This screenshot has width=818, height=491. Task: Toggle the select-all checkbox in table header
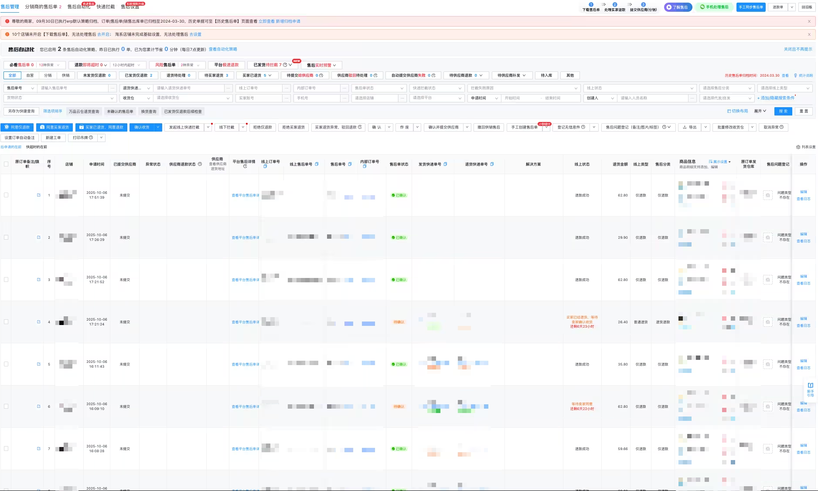pos(6,164)
